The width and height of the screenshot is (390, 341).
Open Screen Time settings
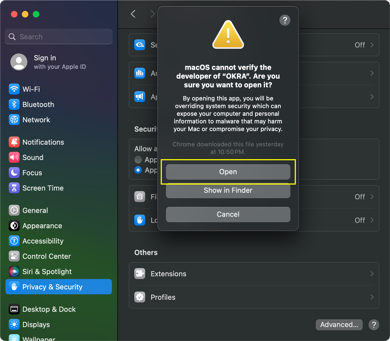59,188
